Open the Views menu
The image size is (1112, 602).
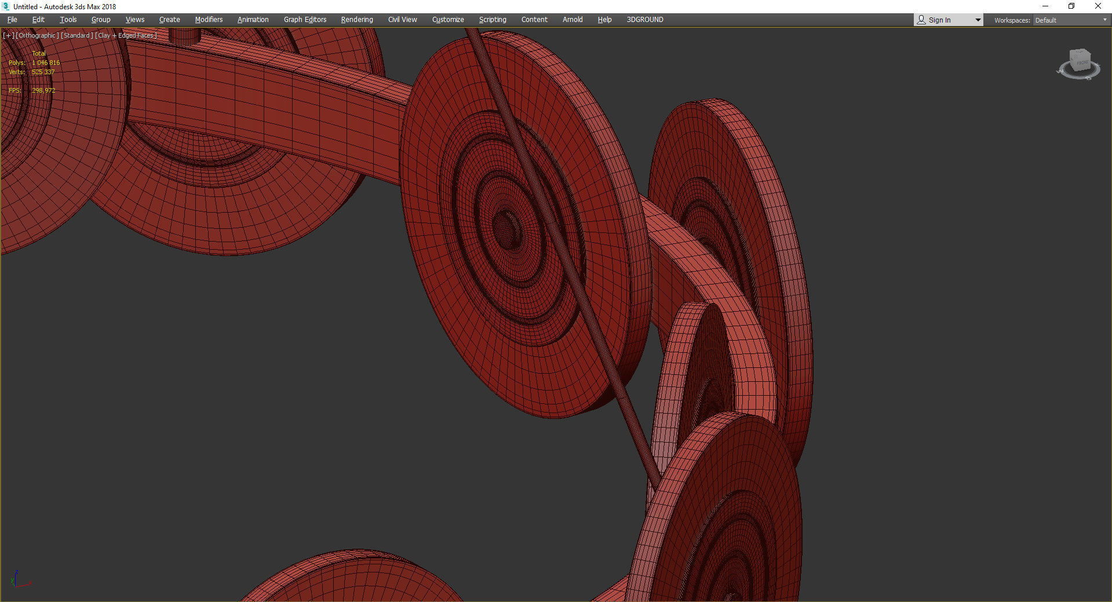tap(135, 20)
